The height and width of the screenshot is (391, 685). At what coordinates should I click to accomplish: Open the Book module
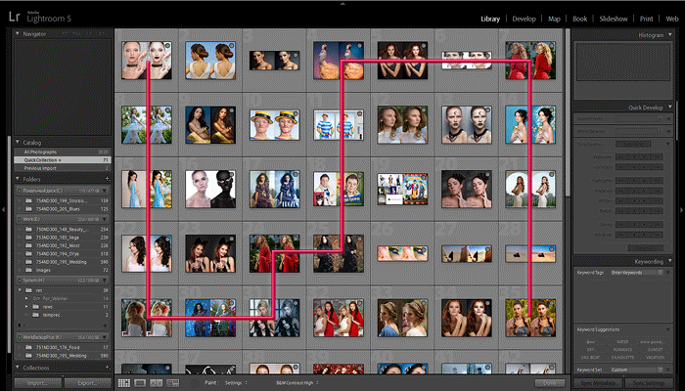pyautogui.click(x=579, y=19)
